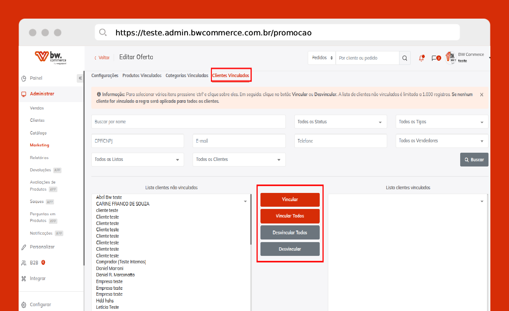Expand the Todas as Listas dropdown
509x311 pixels.
point(137,159)
